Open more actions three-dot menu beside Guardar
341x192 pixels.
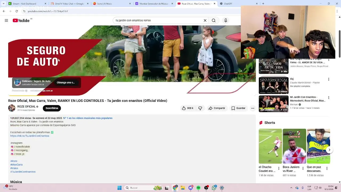pyautogui.click(x=253, y=108)
